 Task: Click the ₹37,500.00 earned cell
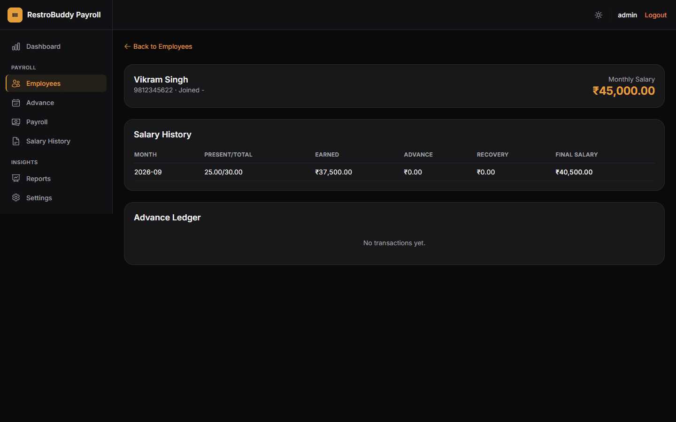[334, 172]
